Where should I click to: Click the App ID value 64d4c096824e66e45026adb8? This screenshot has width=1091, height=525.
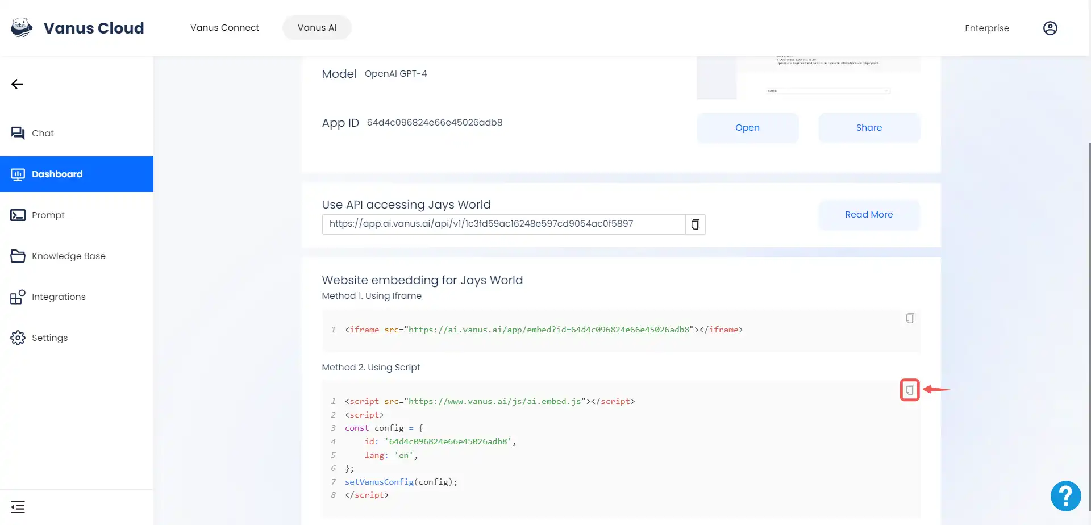435,123
